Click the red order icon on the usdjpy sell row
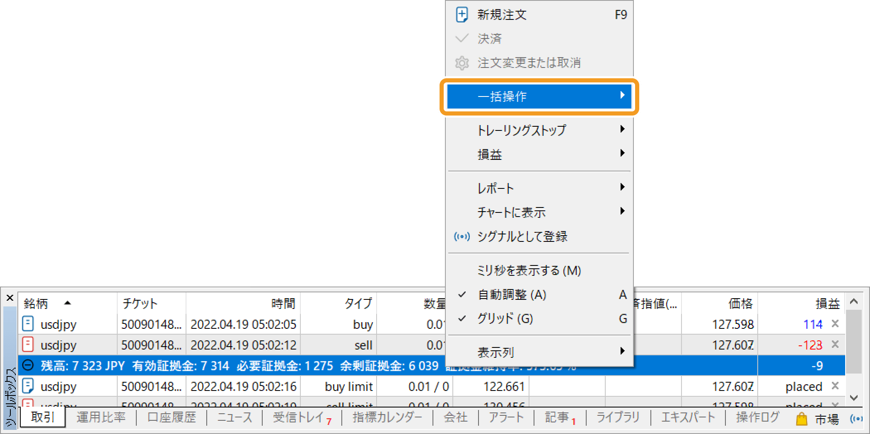Viewport: 870px width, 434px height. pyautogui.click(x=28, y=345)
